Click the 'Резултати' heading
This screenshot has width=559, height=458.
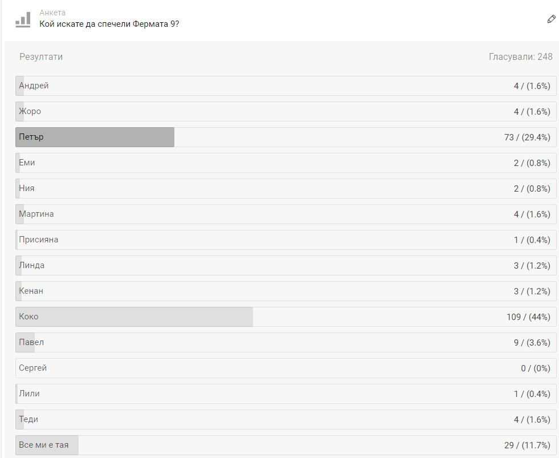[x=41, y=57]
